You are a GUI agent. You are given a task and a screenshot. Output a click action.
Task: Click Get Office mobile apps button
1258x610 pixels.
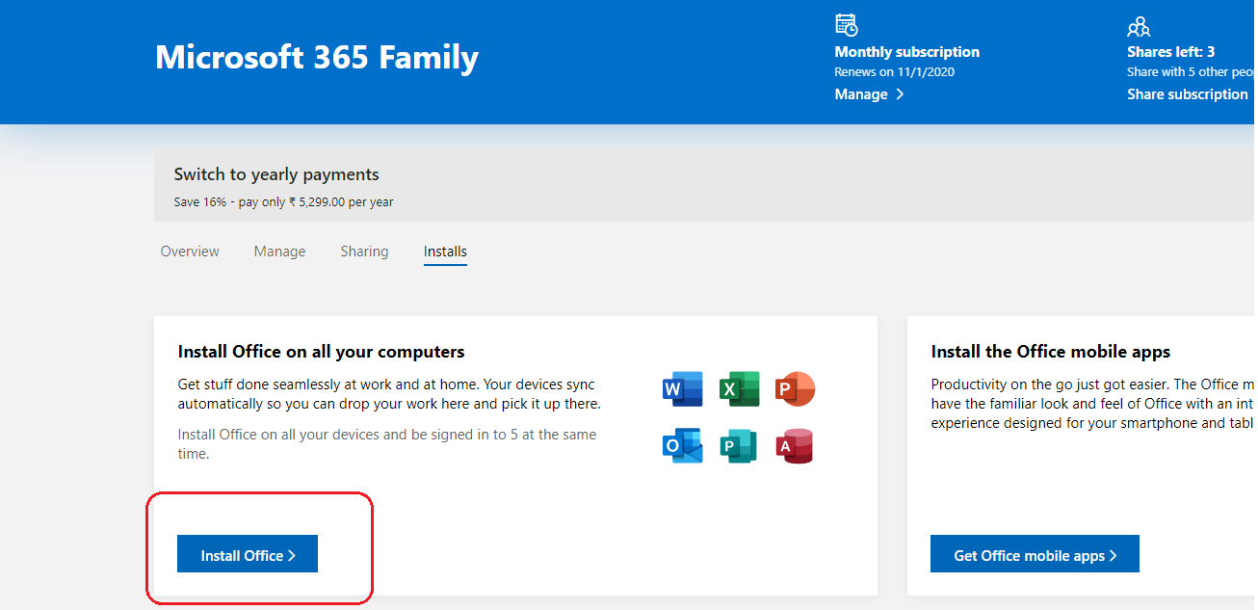click(1035, 554)
